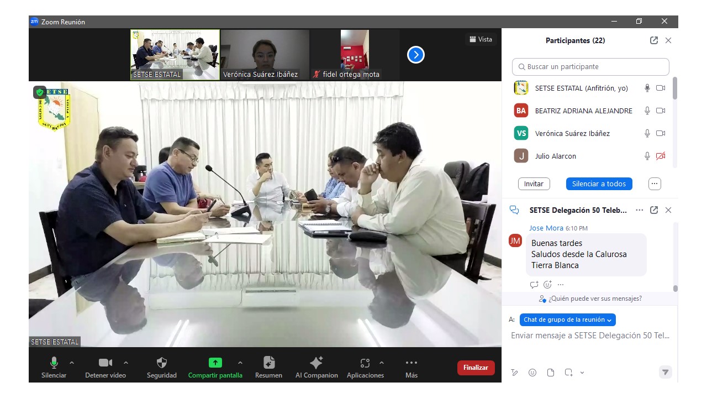This screenshot has height=398, width=707.
Task: Click the Invitar button
Action: click(534, 184)
